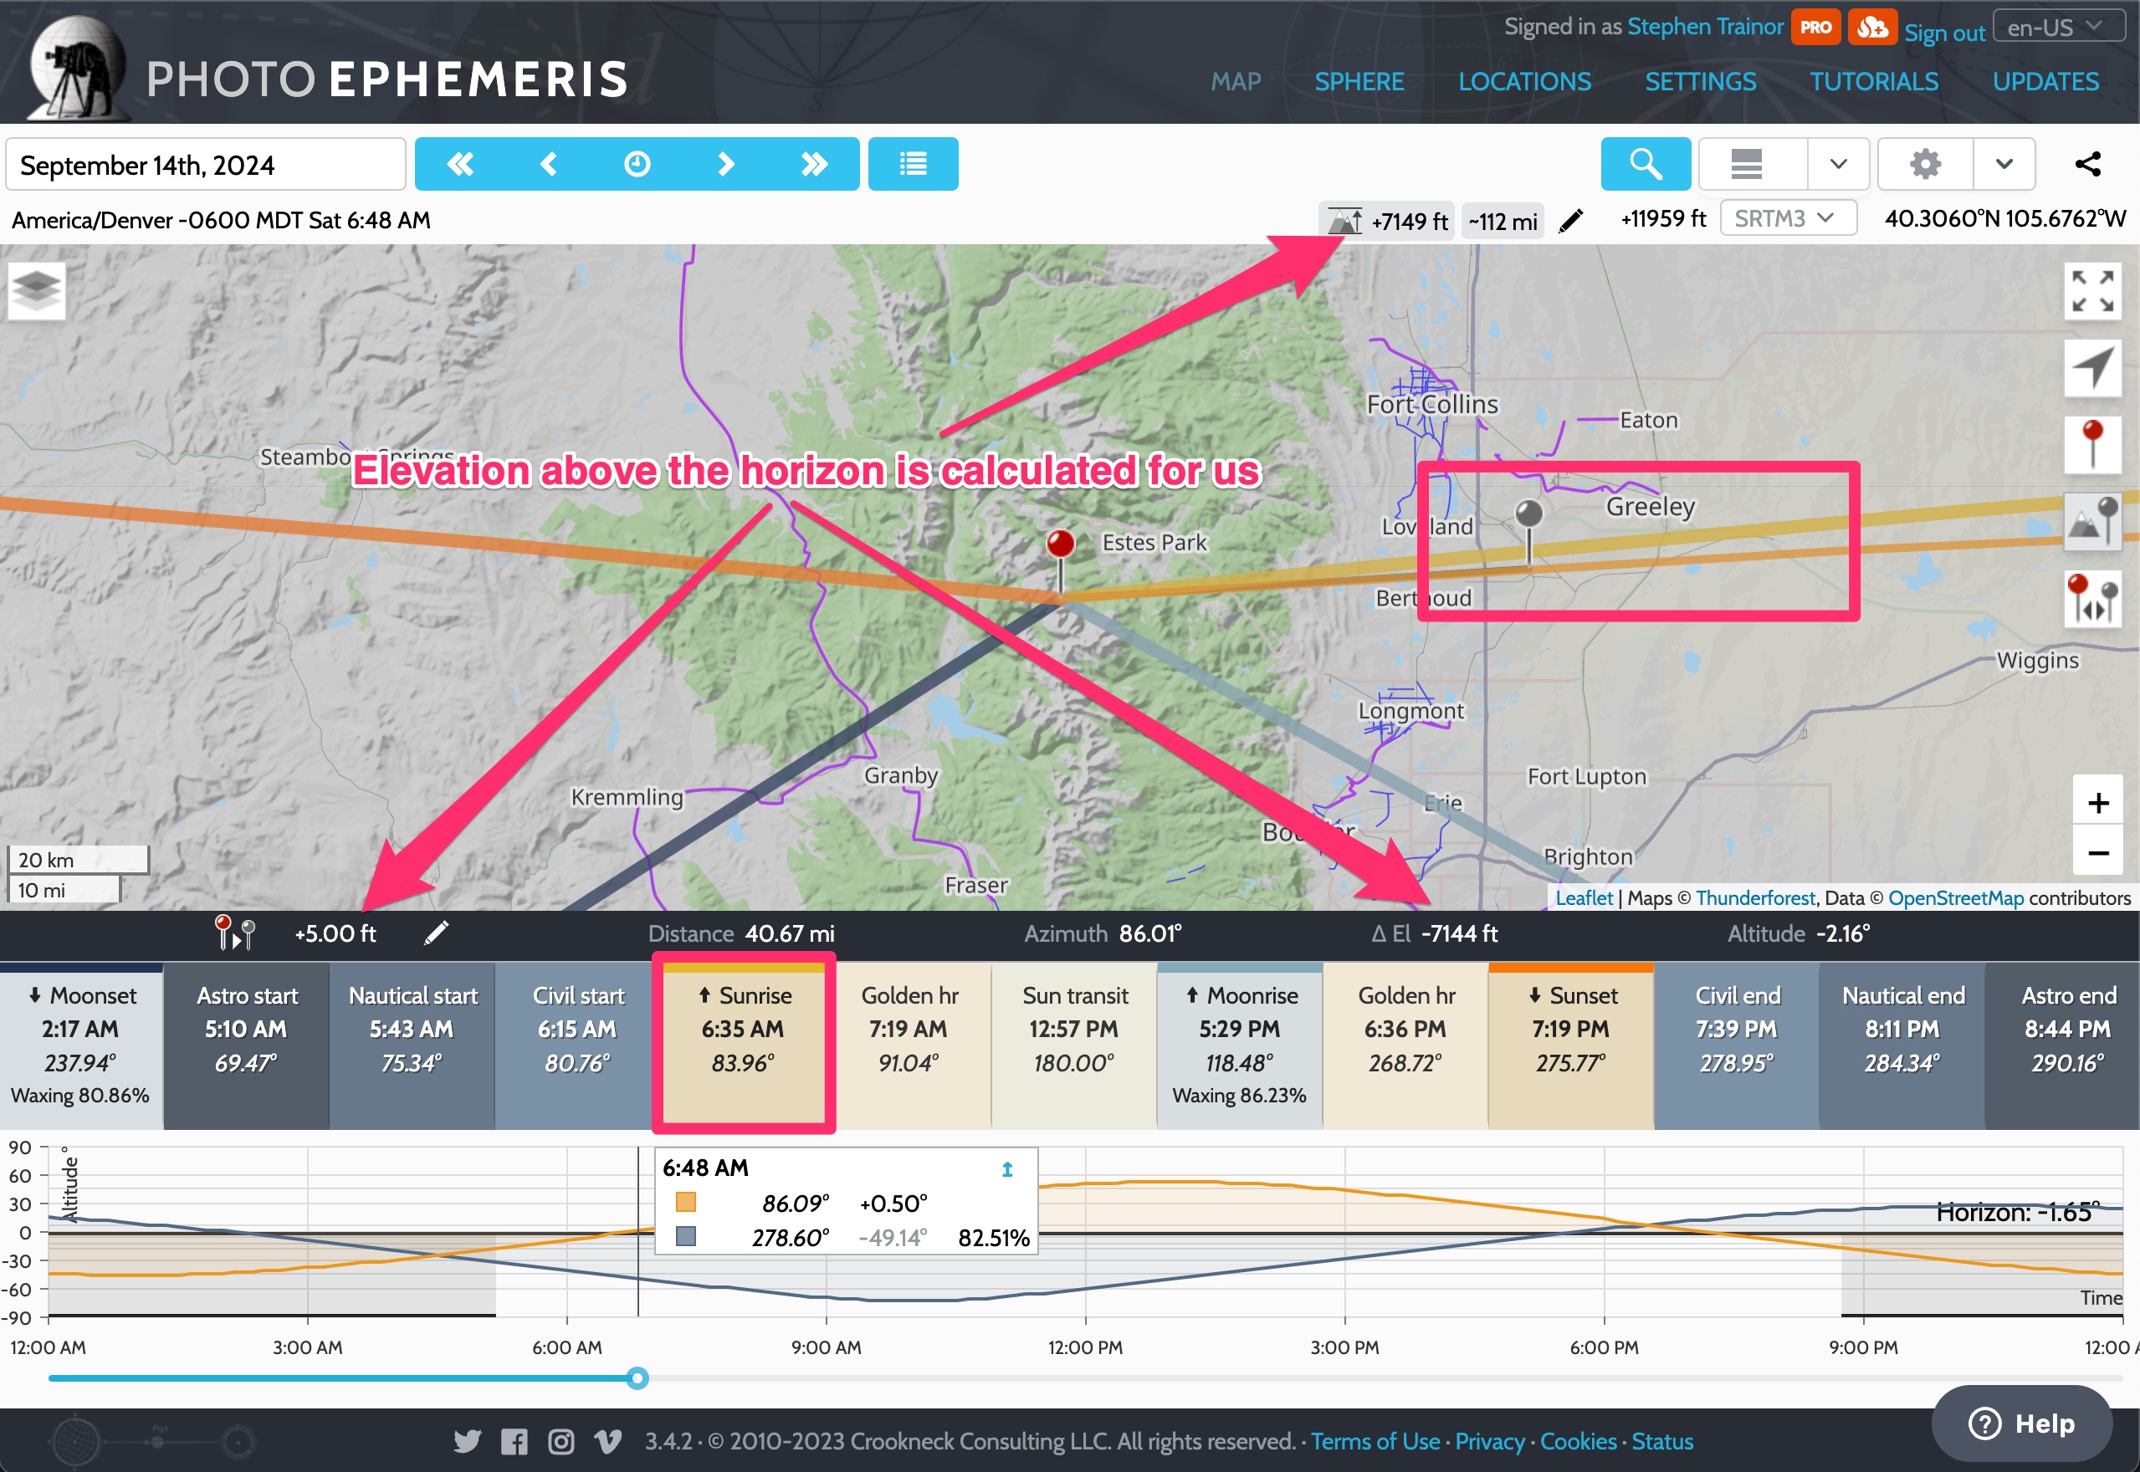This screenshot has height=1472, width=2140.
Task: Open the MAP tab
Action: [1236, 81]
